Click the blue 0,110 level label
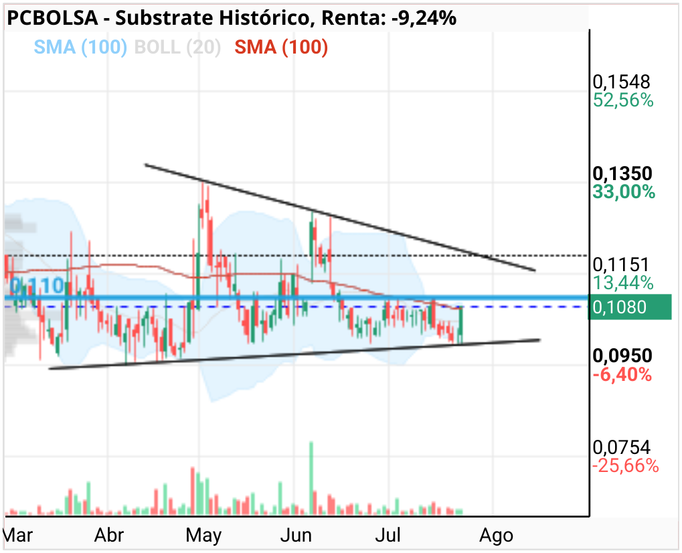 coord(37,286)
